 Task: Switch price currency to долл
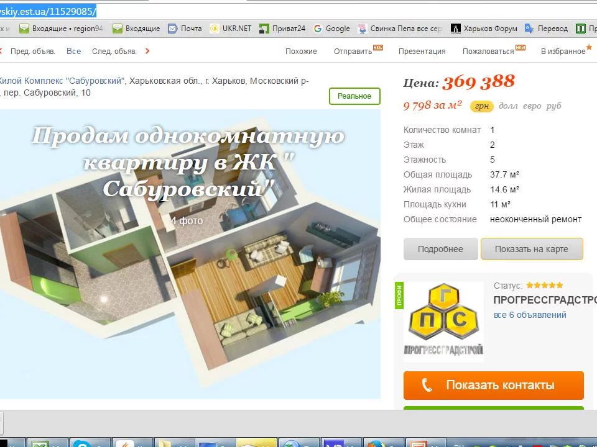click(508, 106)
